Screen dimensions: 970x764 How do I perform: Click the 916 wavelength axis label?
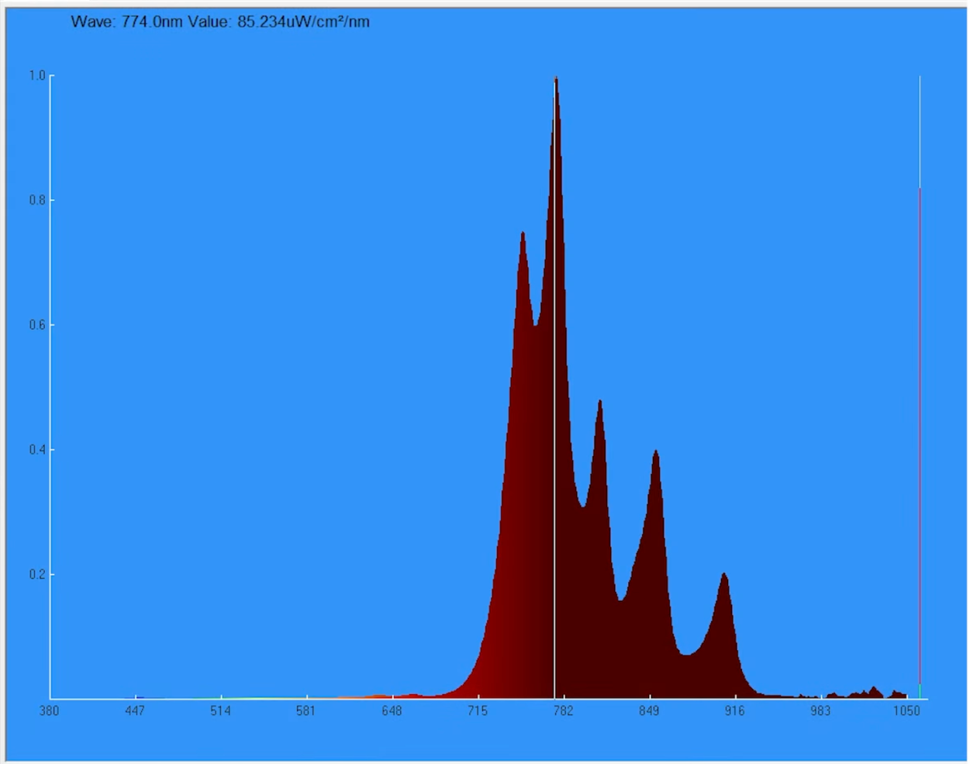point(735,710)
